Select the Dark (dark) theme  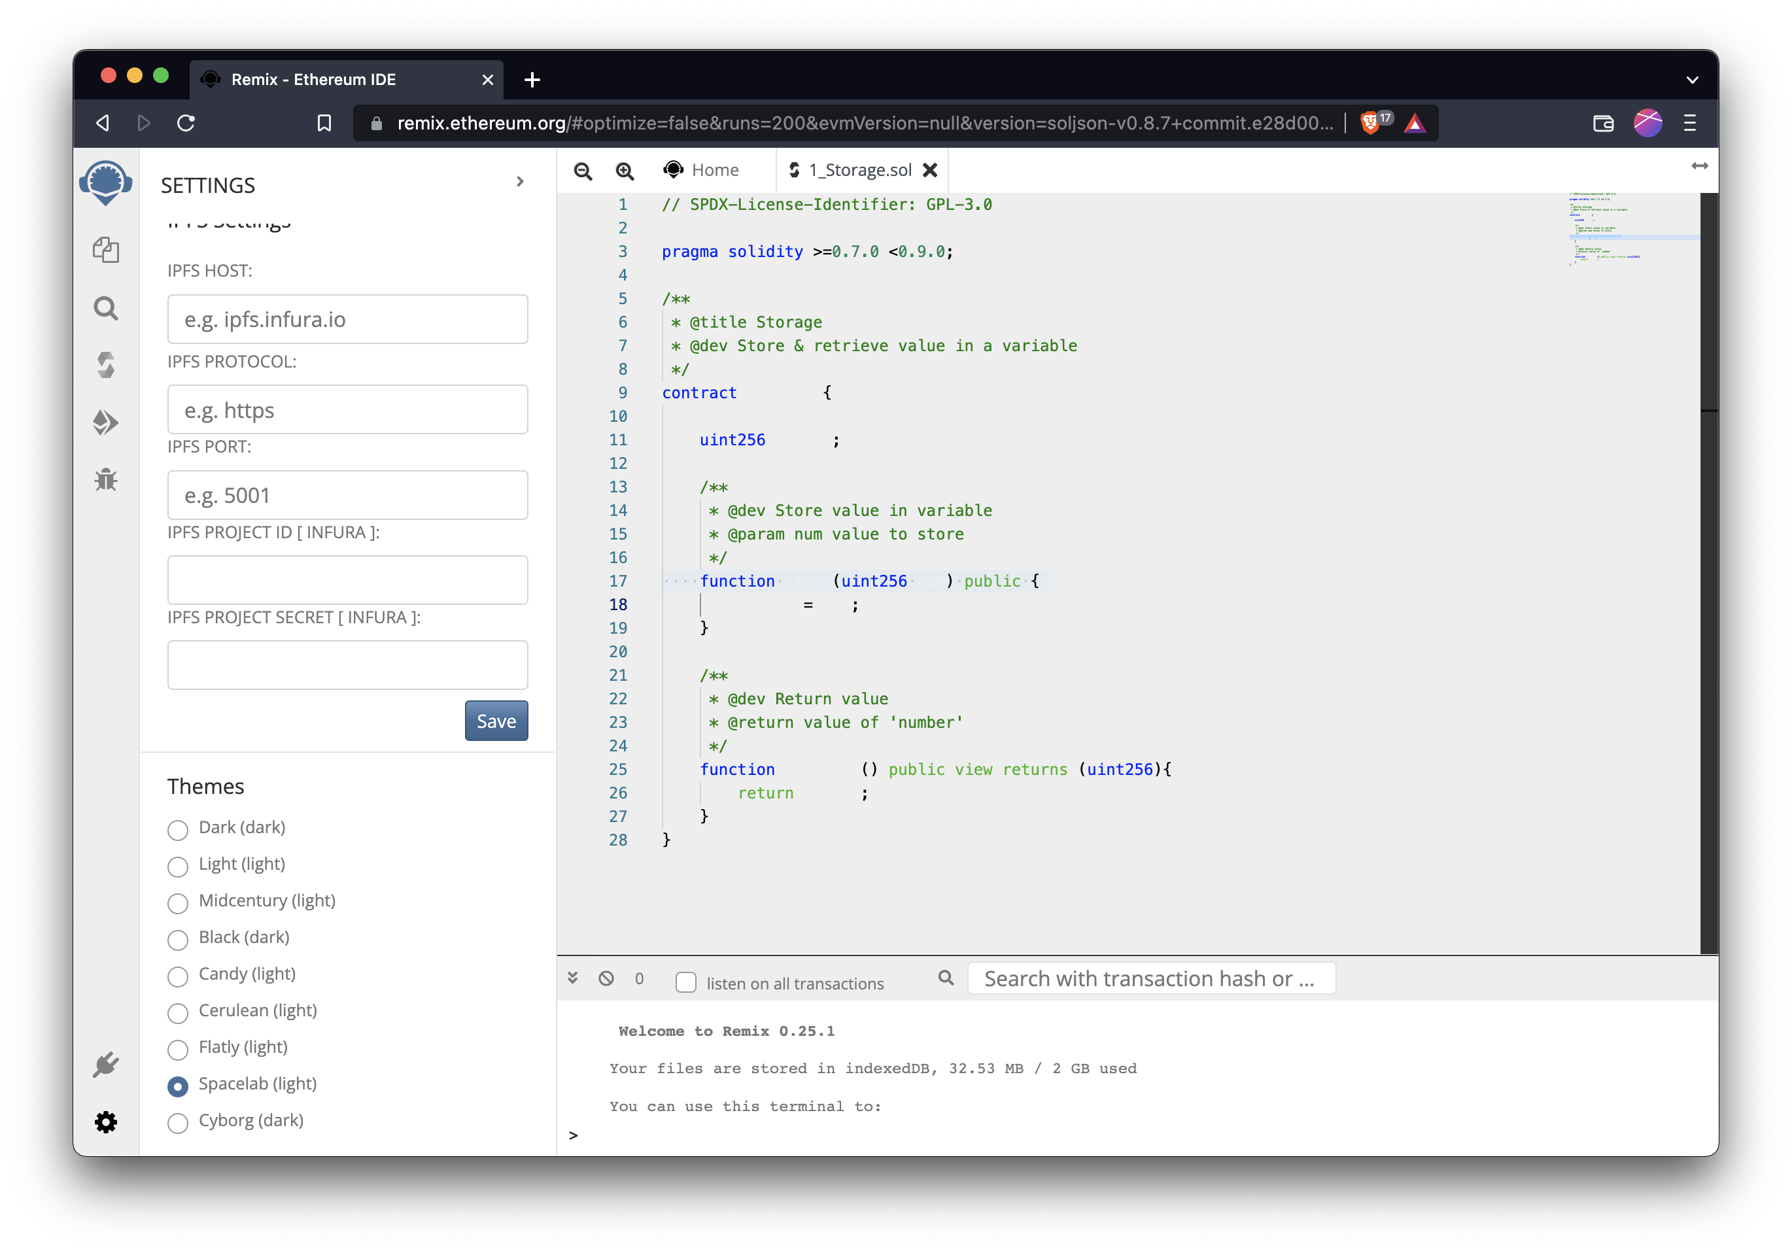(x=178, y=829)
